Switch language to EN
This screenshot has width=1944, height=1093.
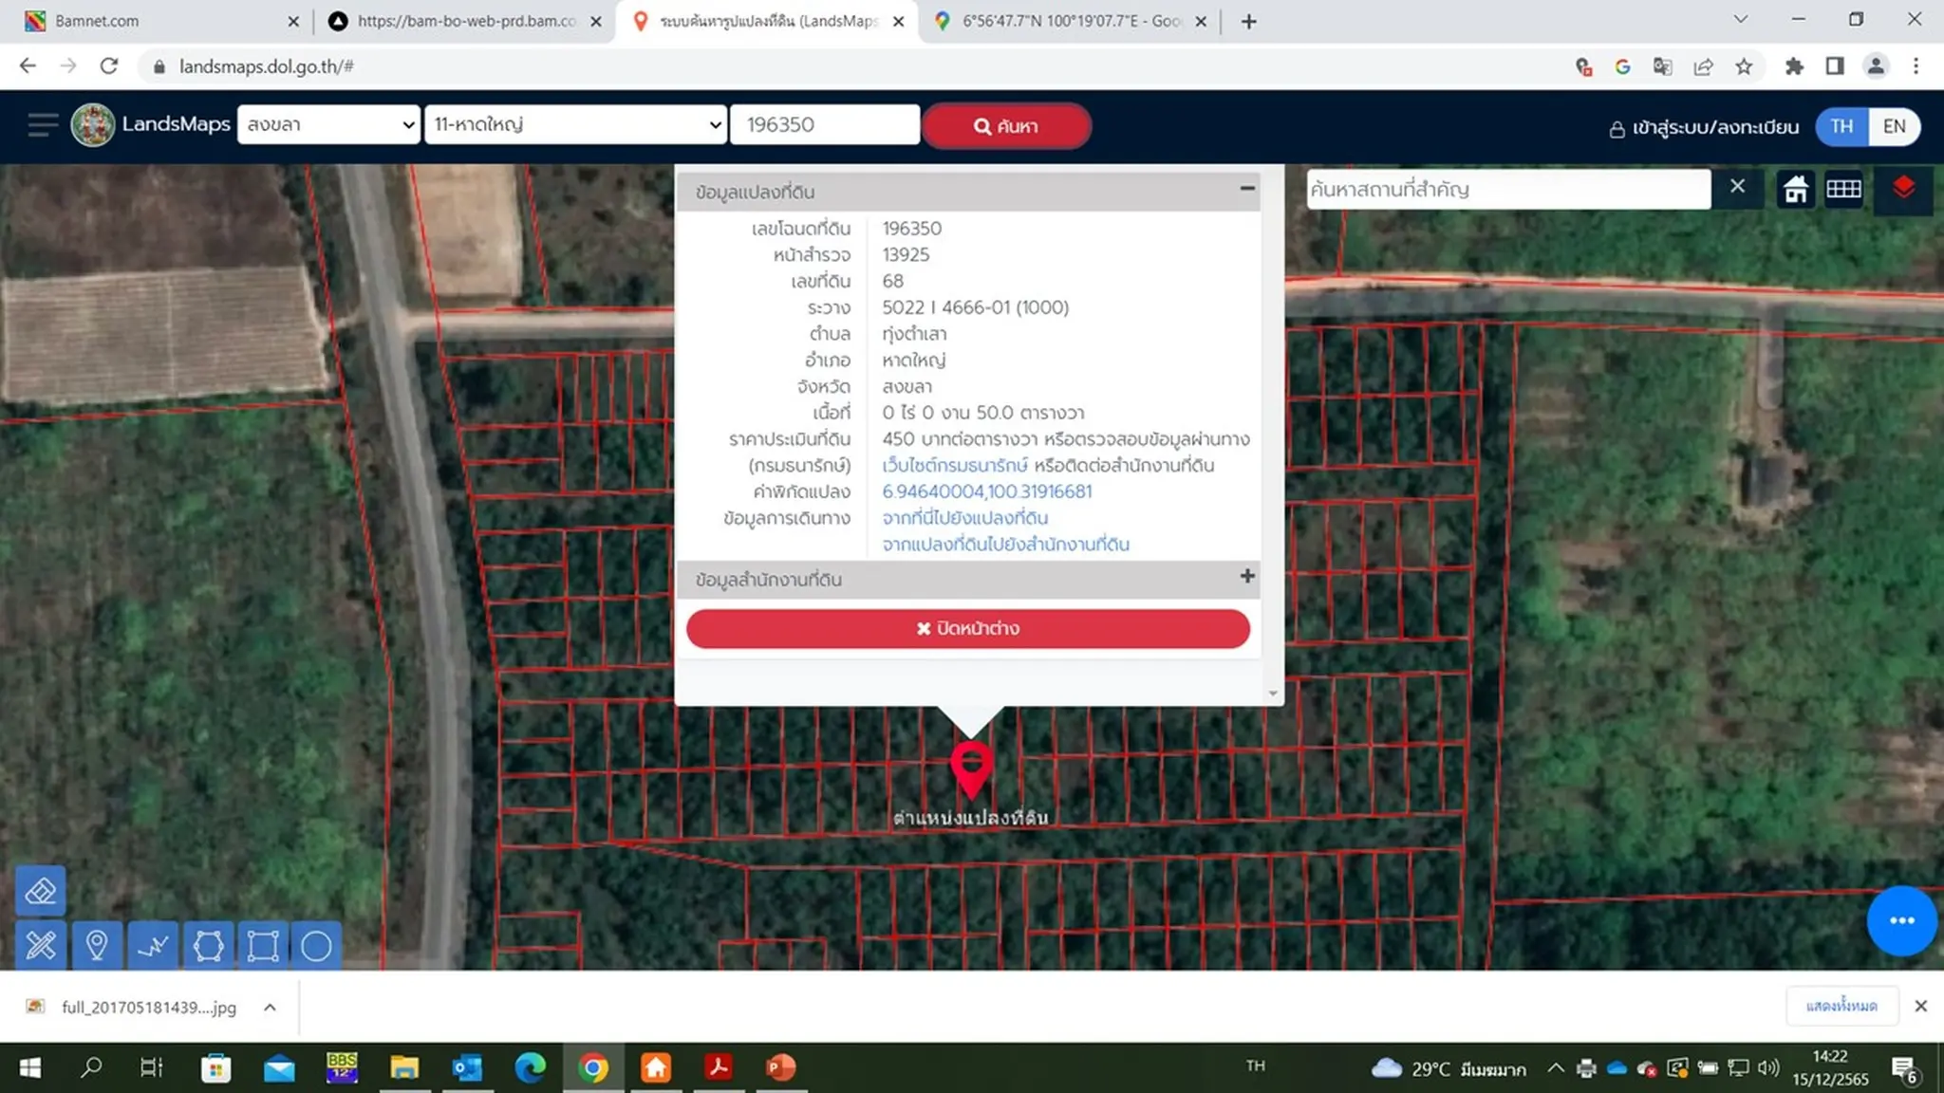[1894, 126]
